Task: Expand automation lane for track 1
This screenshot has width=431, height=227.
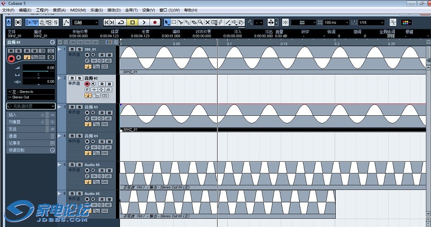Action: pos(60,49)
